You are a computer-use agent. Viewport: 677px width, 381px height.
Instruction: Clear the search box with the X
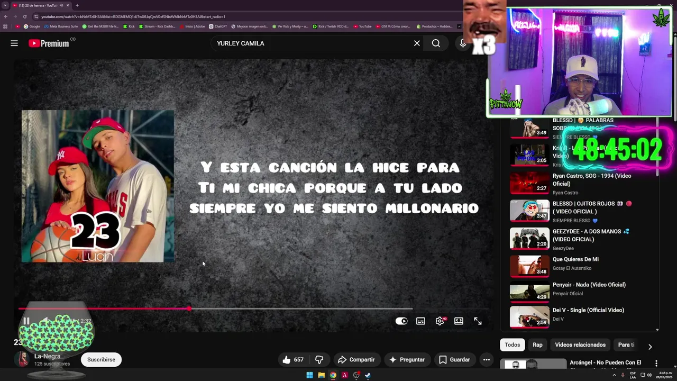click(x=417, y=43)
